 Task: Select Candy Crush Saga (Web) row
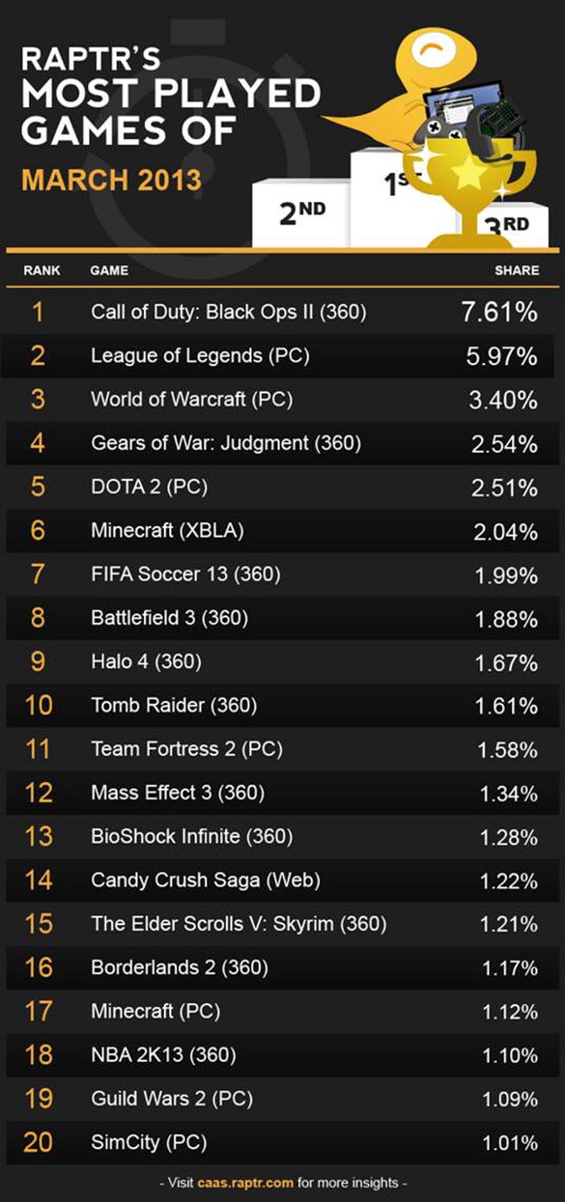point(282,880)
